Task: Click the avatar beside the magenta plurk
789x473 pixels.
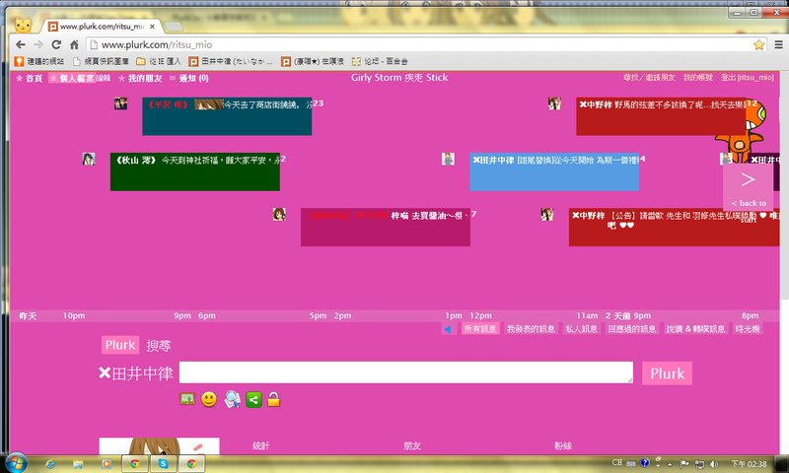Action: click(279, 214)
